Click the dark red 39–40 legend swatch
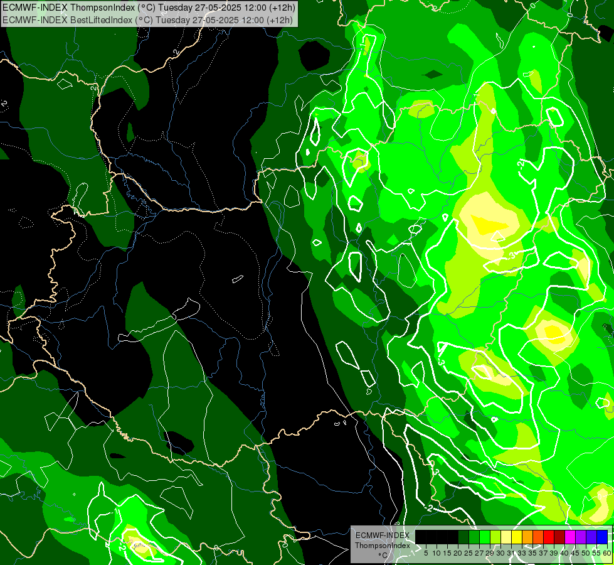 559,537
